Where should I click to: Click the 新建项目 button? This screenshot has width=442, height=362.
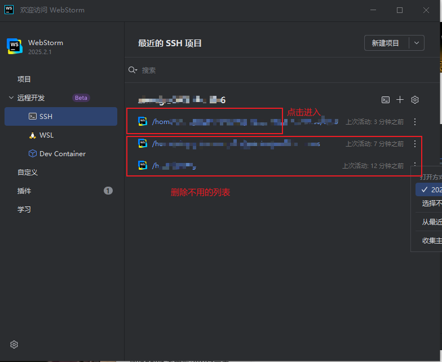[x=385, y=43]
